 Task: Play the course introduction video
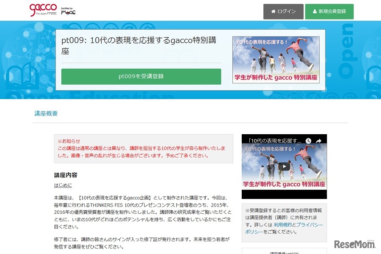coord(284,166)
